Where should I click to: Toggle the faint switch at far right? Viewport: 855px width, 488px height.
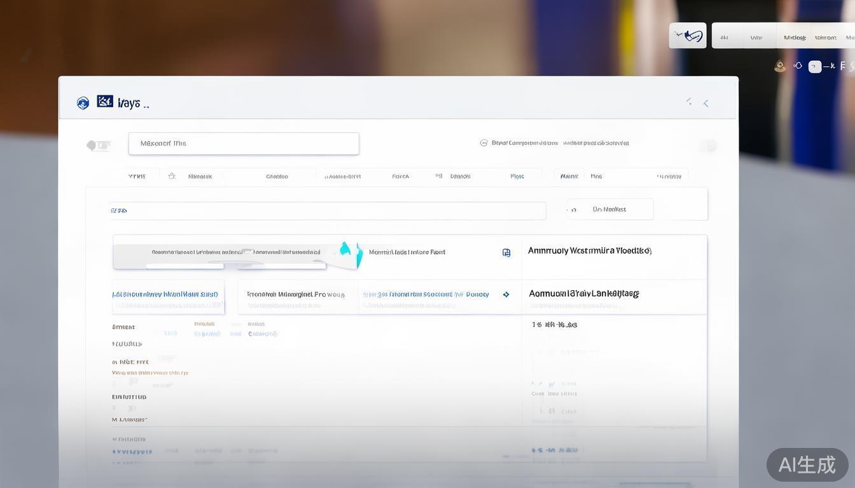(708, 146)
